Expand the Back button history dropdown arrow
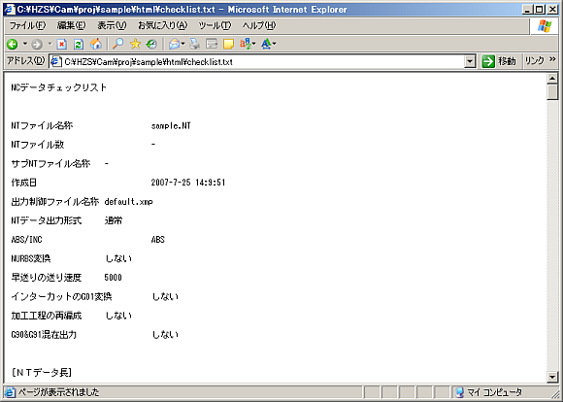 pyautogui.click(x=25, y=45)
